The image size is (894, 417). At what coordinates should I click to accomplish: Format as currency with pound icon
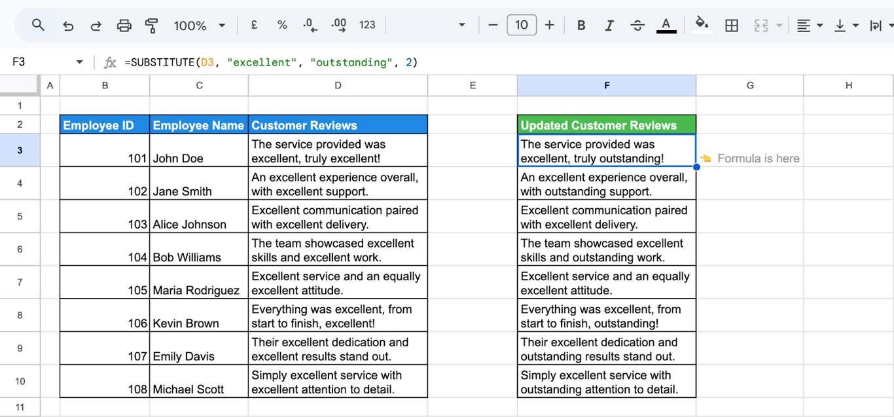coord(254,25)
